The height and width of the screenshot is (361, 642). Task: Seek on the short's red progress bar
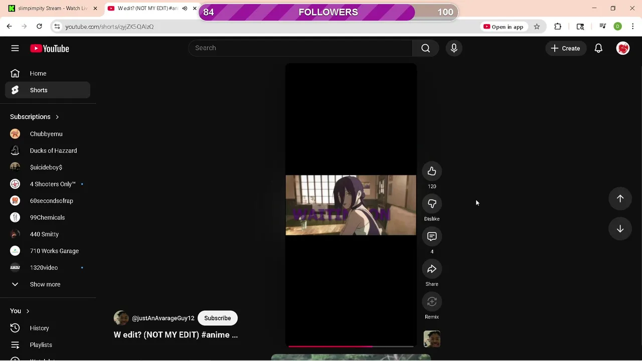(x=351, y=346)
